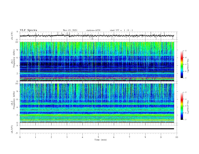
Task: Click the ch.2 colorbar "log(PSD)(V²/Hz)" label
Action: [188, 107]
